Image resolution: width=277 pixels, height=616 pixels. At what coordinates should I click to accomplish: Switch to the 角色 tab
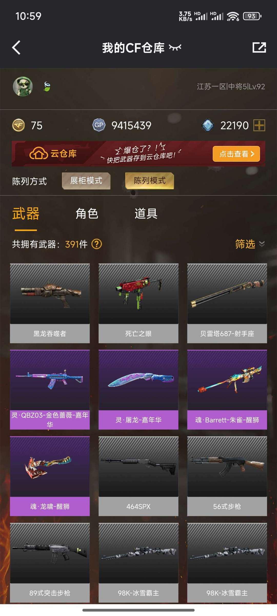[x=87, y=214]
